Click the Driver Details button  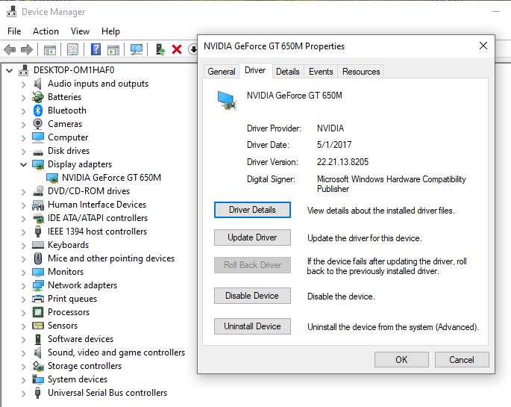pos(252,210)
